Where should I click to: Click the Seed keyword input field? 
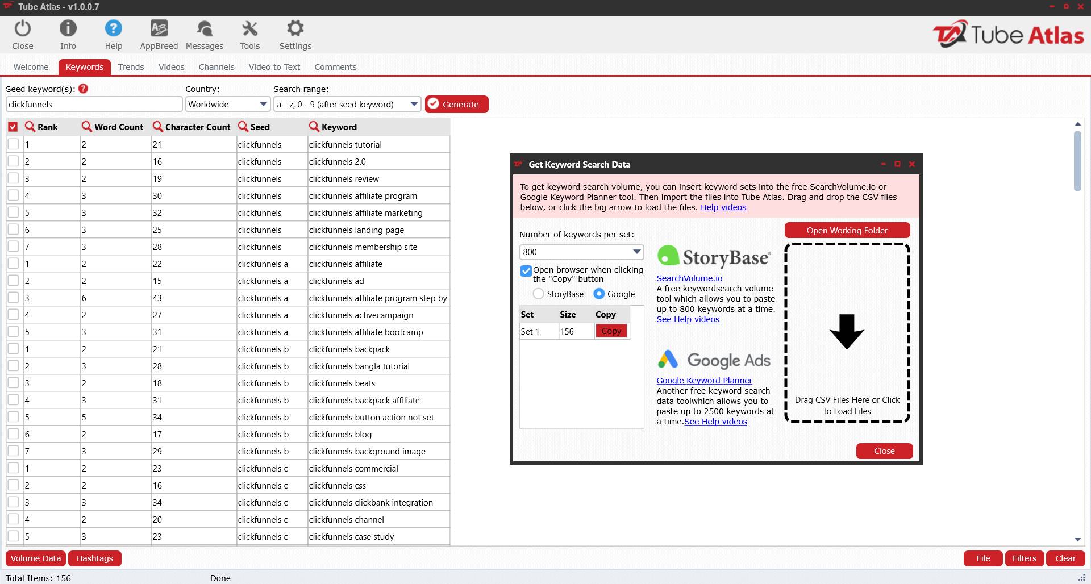coord(94,104)
